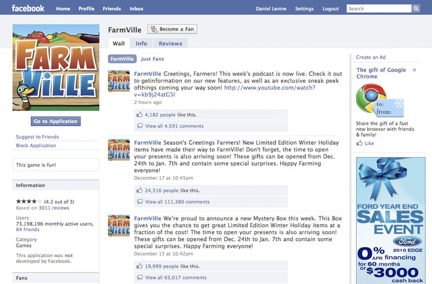This screenshot has height=284, width=432.
Task: Switch to the Reviews tab
Action: point(171,43)
